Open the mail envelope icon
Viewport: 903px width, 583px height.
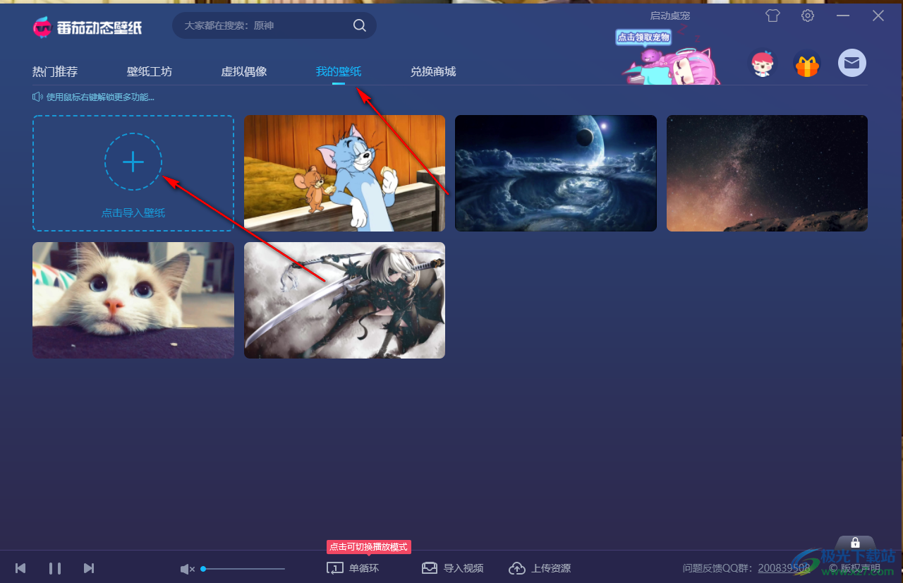[x=852, y=64]
